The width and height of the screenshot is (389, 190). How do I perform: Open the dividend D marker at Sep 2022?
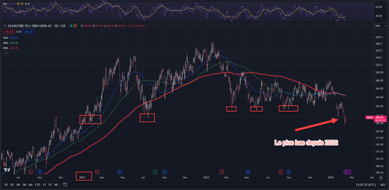point(164,171)
